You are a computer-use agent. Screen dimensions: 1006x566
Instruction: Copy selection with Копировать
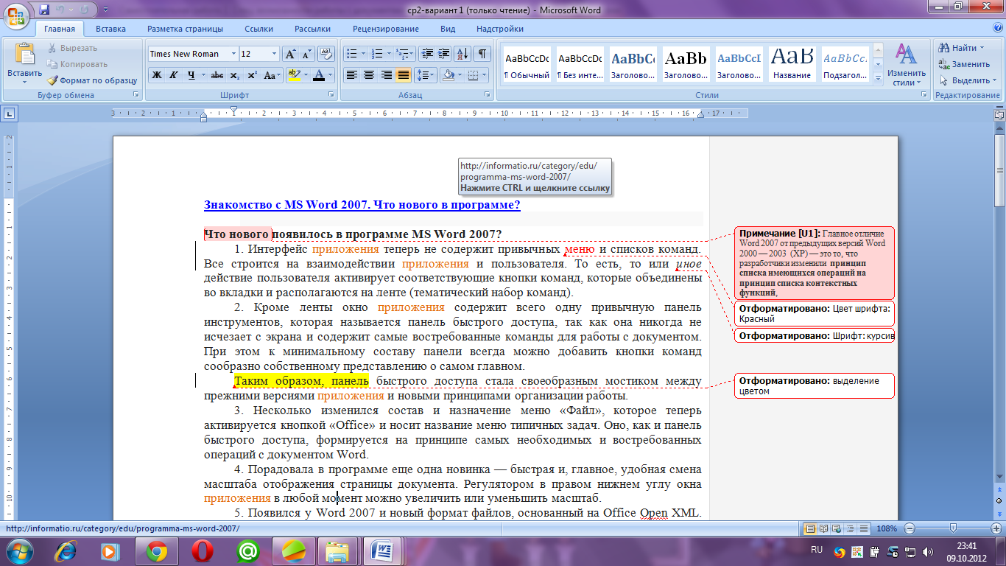point(77,64)
